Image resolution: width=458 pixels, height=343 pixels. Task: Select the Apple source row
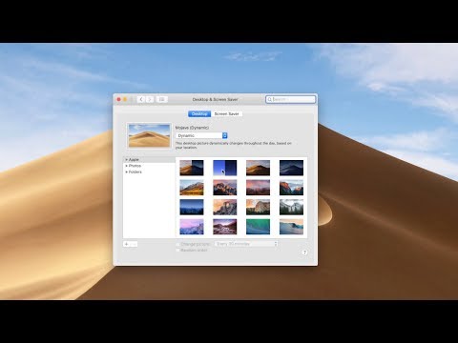point(149,160)
